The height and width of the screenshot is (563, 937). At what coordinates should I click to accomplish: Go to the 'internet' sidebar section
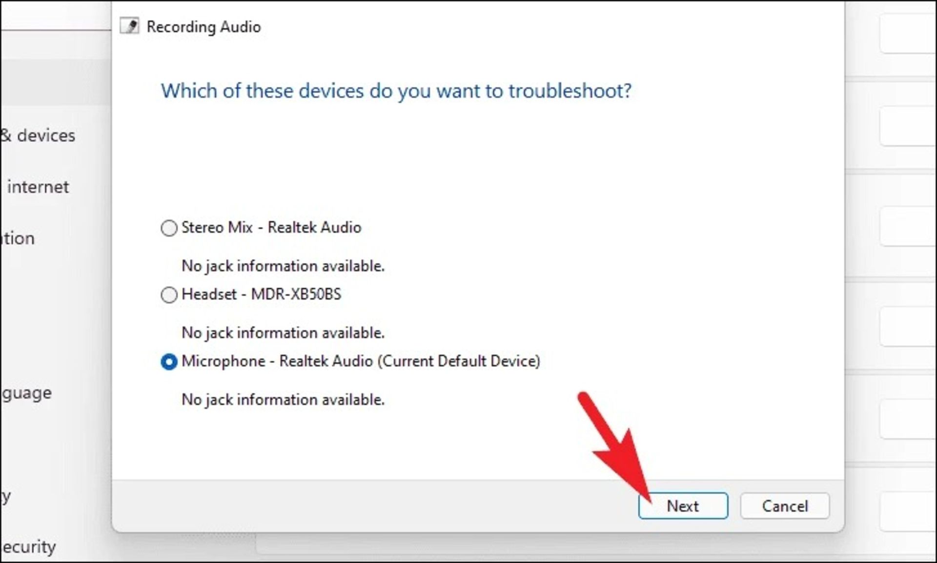coord(38,187)
